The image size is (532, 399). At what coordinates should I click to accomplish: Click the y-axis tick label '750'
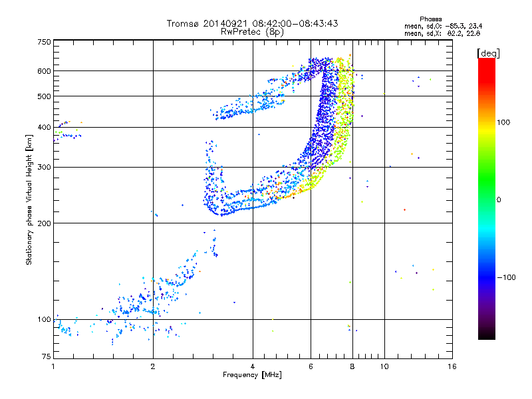pyautogui.click(x=44, y=42)
